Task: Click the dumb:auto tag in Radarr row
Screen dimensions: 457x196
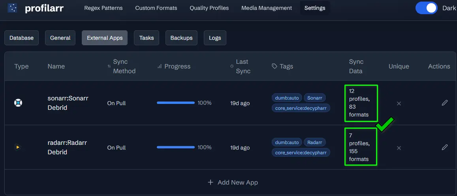Action: click(x=287, y=142)
